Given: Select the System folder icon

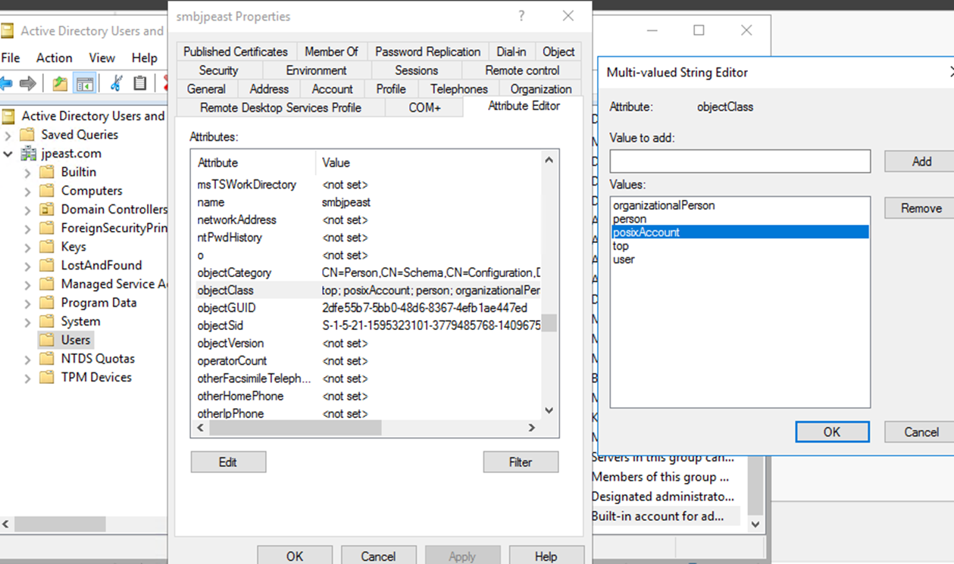Looking at the screenshot, I should click(47, 321).
